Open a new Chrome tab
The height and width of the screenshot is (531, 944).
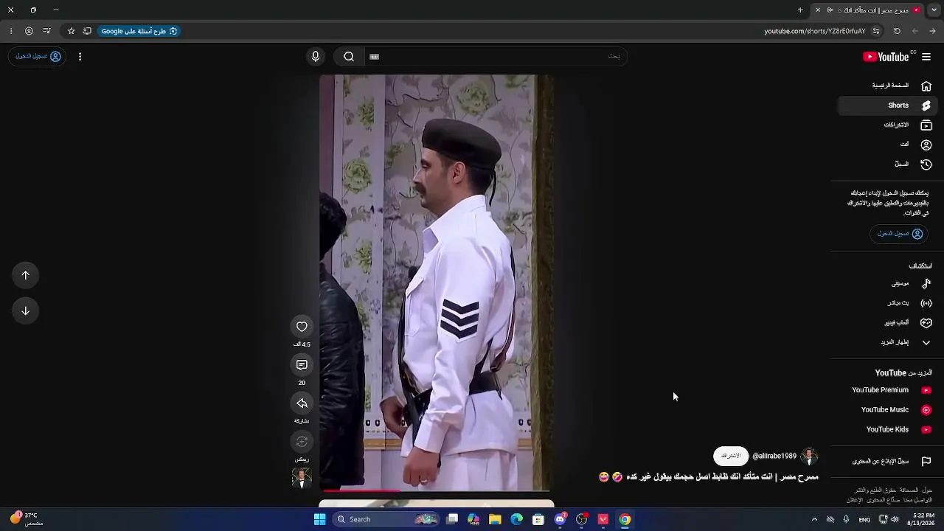pos(800,10)
